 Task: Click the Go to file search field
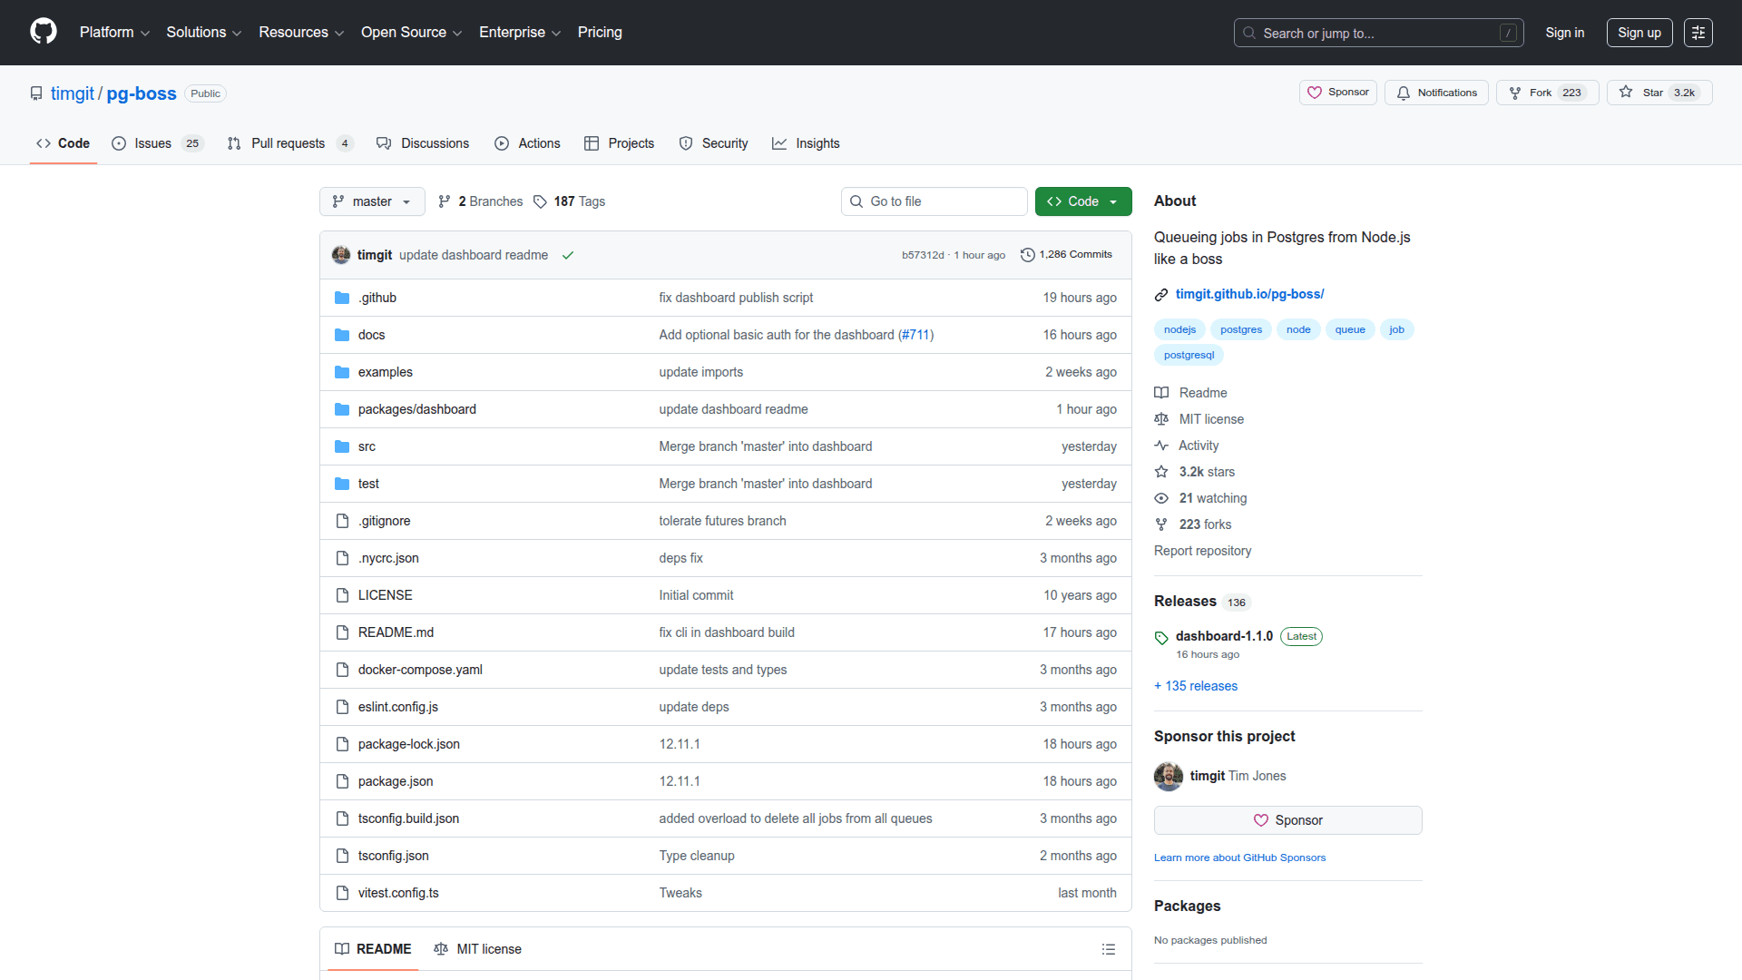point(935,201)
